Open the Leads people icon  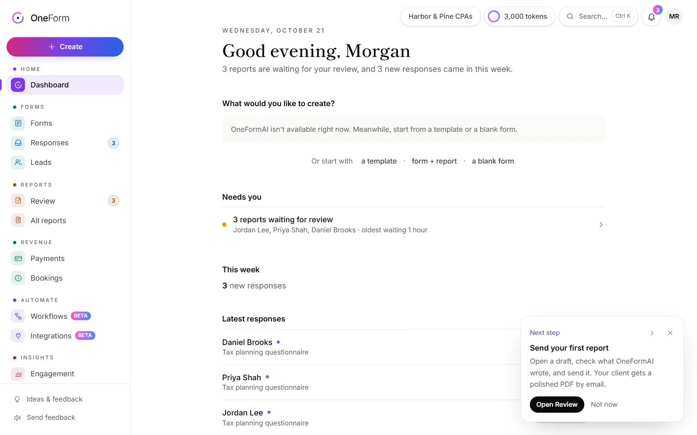coord(18,163)
